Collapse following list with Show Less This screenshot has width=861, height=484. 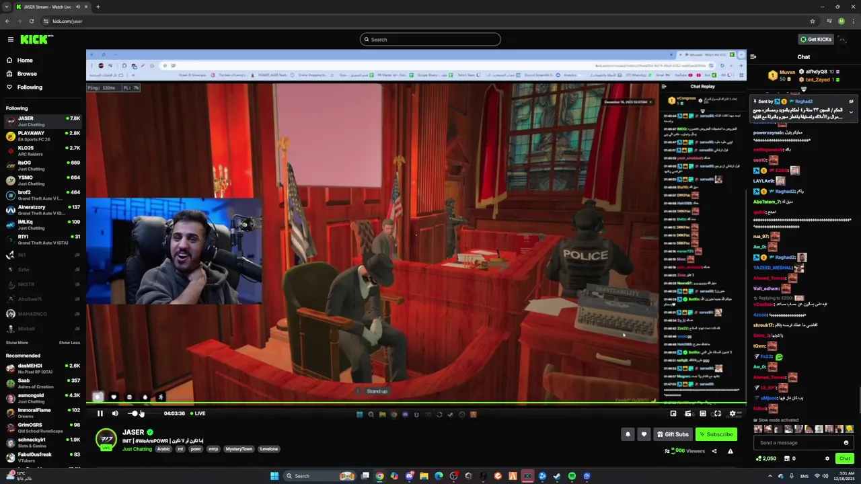point(69,343)
